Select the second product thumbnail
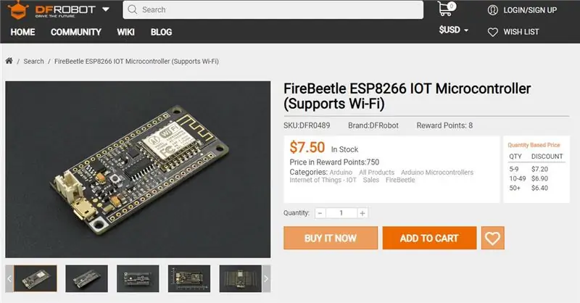 click(x=86, y=278)
